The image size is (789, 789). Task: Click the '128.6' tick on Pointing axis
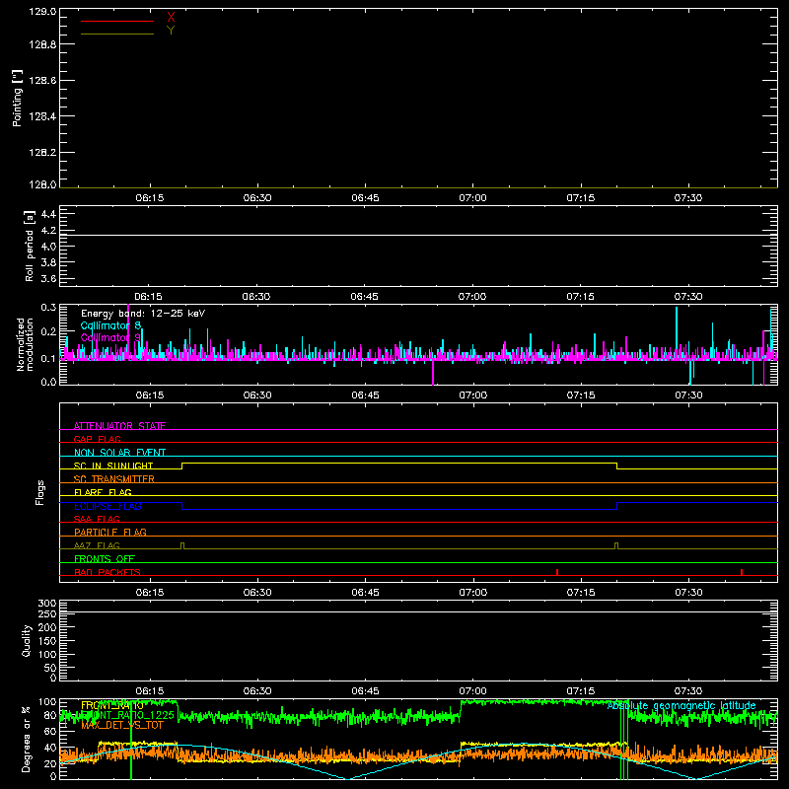[x=42, y=80]
